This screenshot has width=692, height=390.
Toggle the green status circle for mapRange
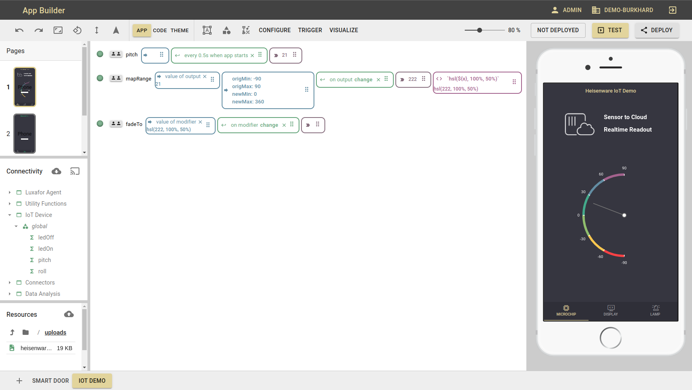point(100,78)
